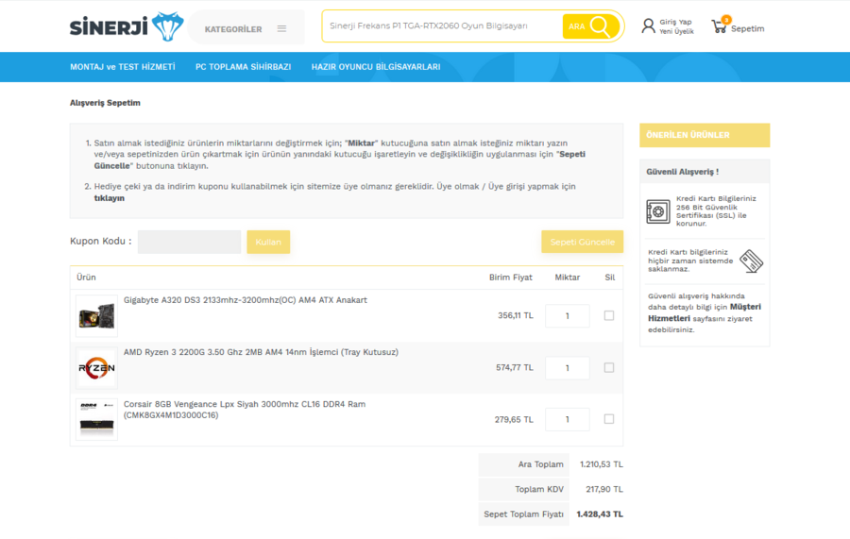
Task: Tick delete checkbox for Corsair 8GB RAM
Action: point(609,419)
